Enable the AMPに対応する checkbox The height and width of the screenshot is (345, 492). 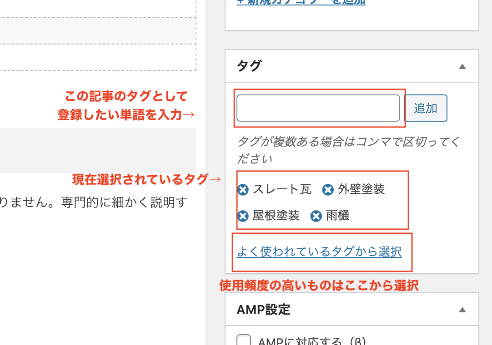244,340
